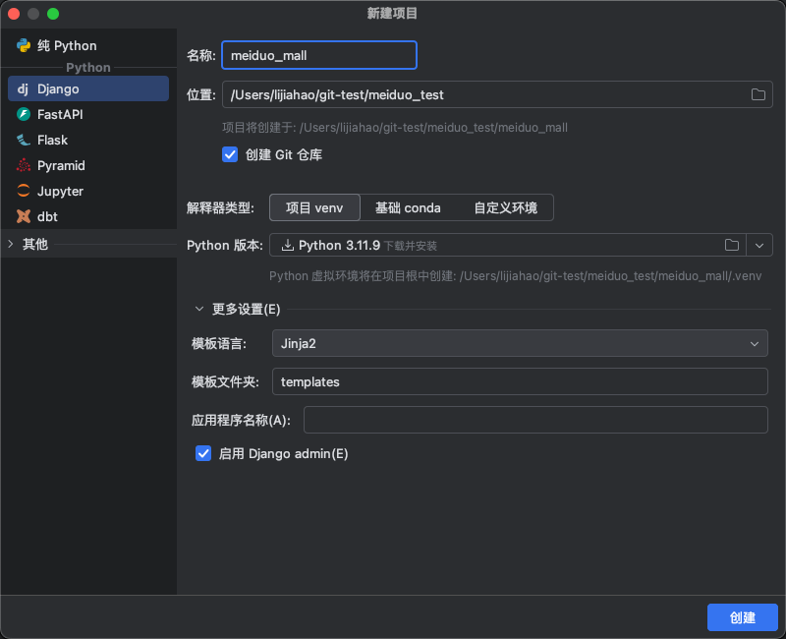Disable 启用 Django admin checkbox
This screenshot has height=639, width=786.
tap(203, 453)
